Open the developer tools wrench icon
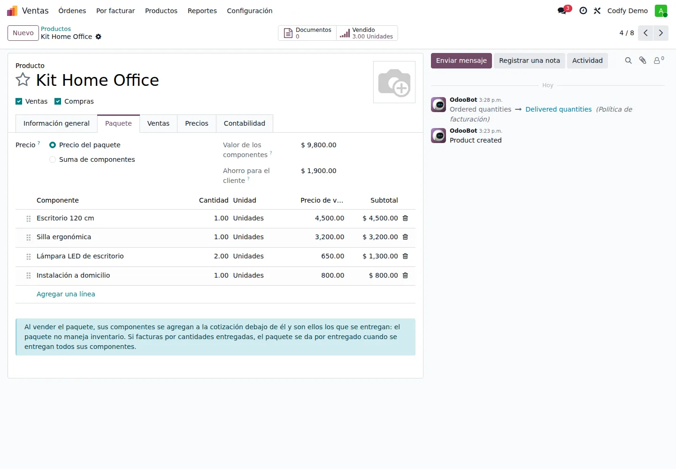This screenshot has height=469, width=676. tap(597, 11)
